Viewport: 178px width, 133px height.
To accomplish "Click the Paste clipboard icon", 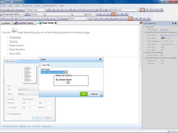I will 62,10.
